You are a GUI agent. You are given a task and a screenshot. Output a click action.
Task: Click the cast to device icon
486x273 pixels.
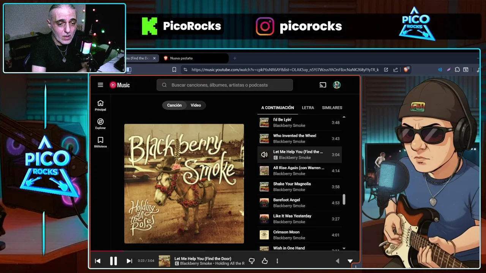[x=323, y=85]
